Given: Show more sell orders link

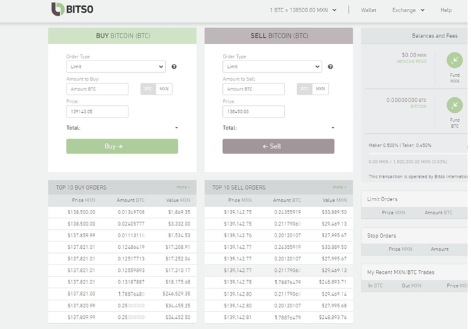Looking at the screenshot, I should 339,187.
